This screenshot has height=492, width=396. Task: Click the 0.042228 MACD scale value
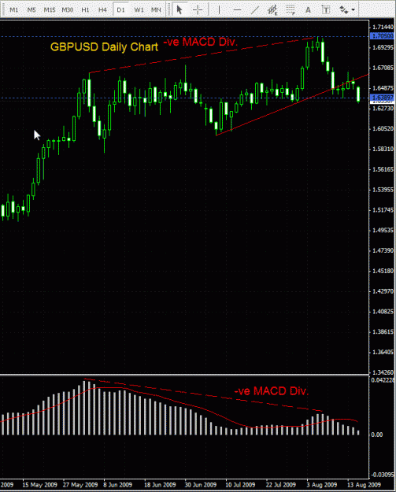(x=383, y=380)
